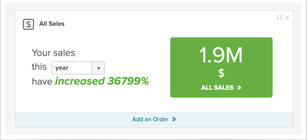Expand the period dropdown arrow
The width and height of the screenshot is (307, 140).
(98, 68)
